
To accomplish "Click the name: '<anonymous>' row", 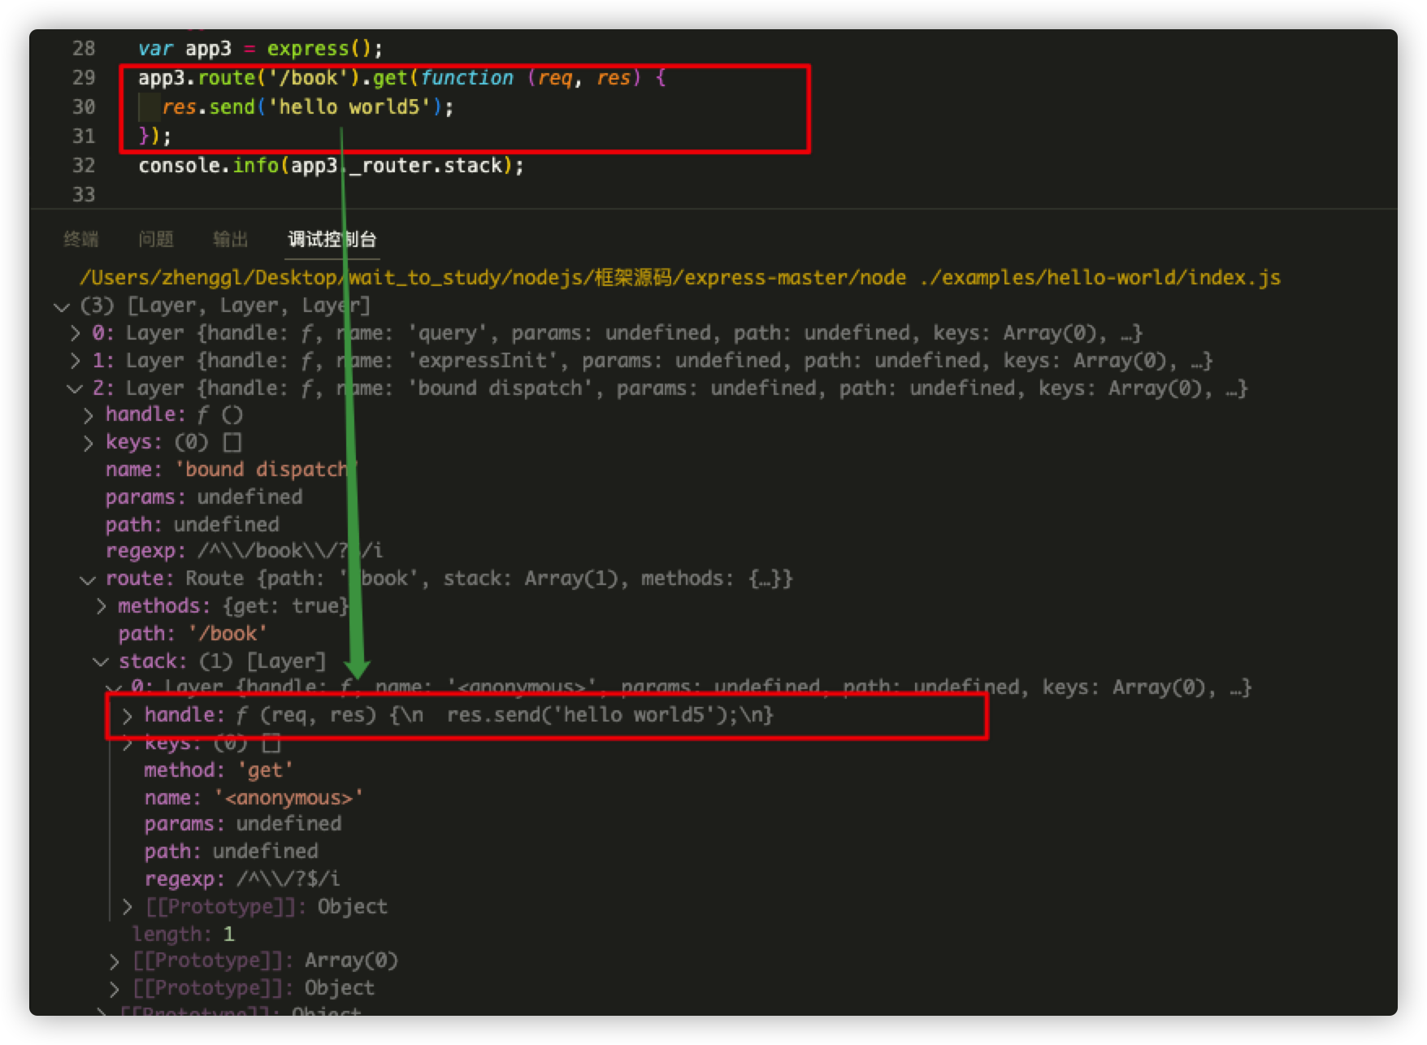I will tap(254, 798).
